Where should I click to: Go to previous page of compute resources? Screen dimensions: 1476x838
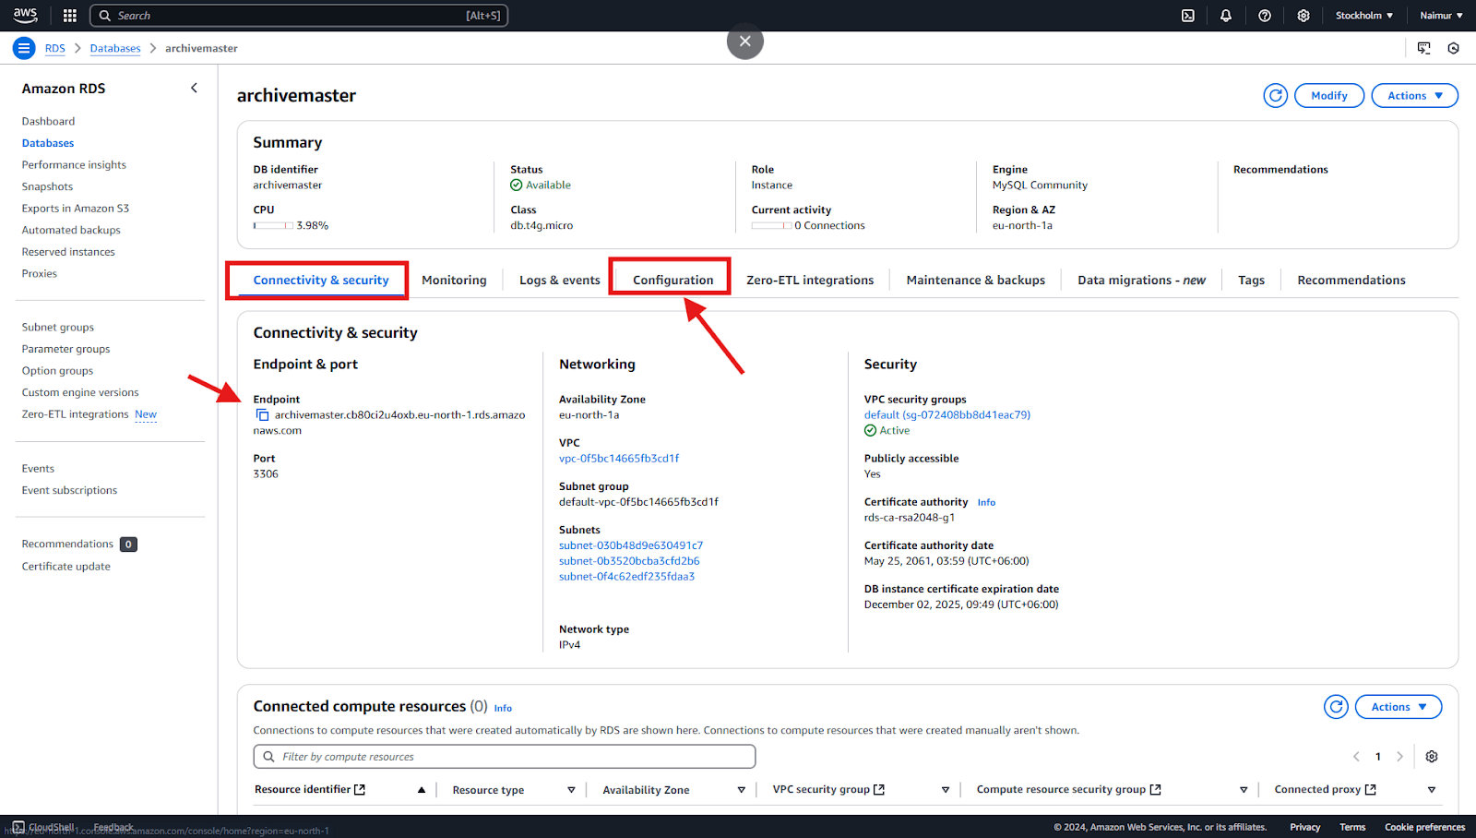1356,757
